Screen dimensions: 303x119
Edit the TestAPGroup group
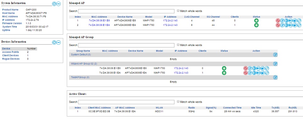pos(275,77)
